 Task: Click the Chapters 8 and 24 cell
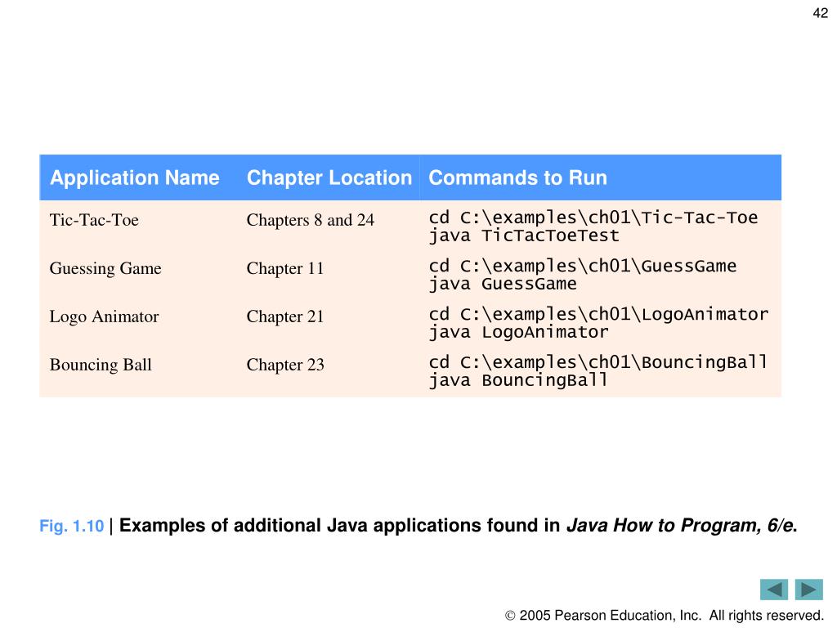click(x=310, y=220)
